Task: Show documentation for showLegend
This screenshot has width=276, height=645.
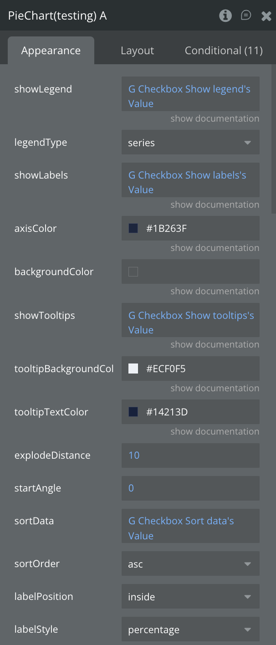Action: tap(215, 118)
